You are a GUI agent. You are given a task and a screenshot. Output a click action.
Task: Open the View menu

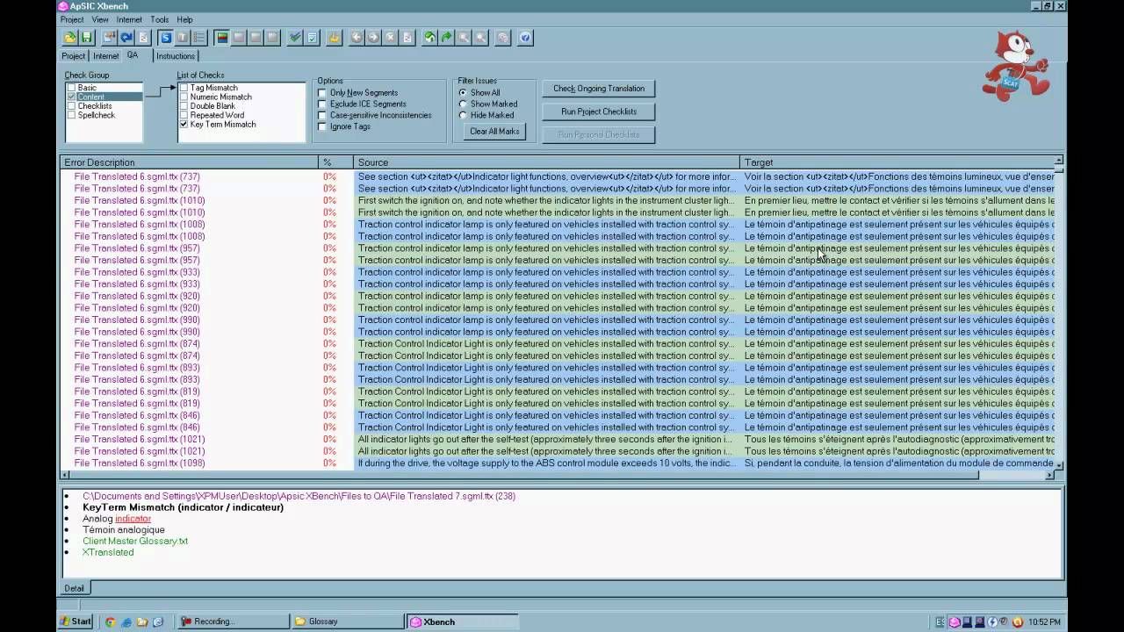[100, 19]
